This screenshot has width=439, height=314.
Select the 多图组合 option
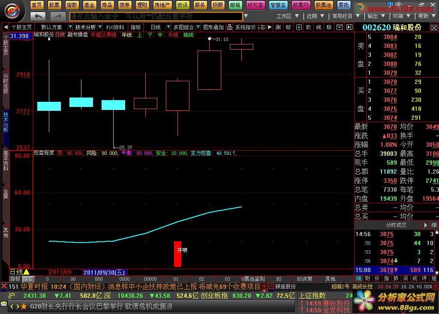183,27
